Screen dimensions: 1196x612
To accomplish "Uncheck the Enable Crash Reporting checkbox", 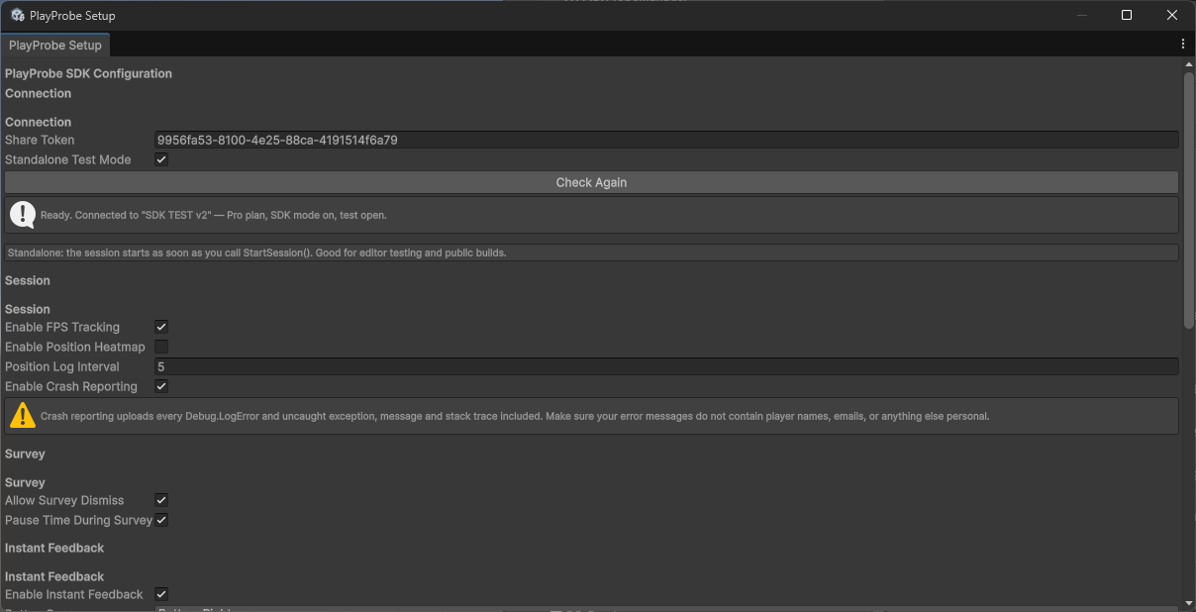I will (161, 386).
